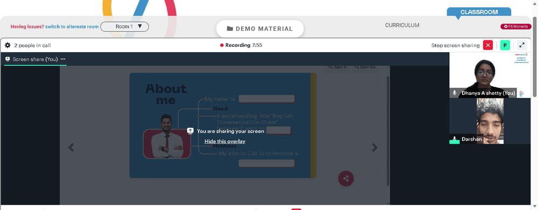Click the screen share tab monitor icon
538x210 pixels.
coord(7,59)
